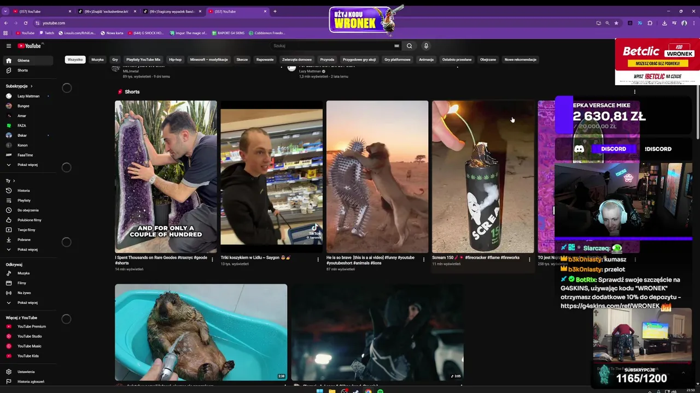This screenshot has height=393, width=700.
Task: Click the search magnifier button
Action: coord(409,46)
